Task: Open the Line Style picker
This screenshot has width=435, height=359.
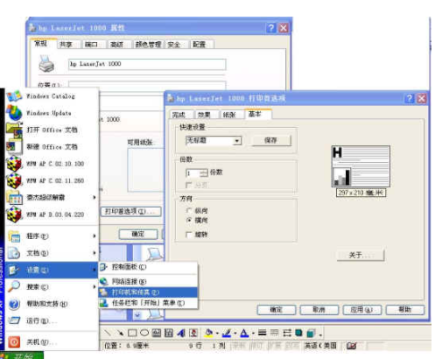Action: pyautogui.click(x=262, y=333)
